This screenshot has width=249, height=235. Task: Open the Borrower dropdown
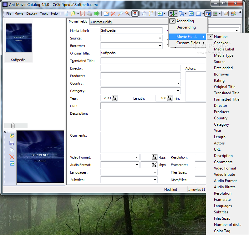pyautogui.click(x=160, y=46)
